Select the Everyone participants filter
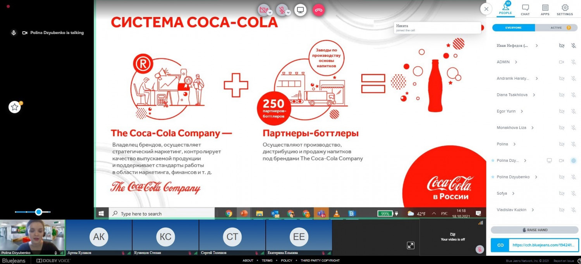The height and width of the screenshot is (264, 581). (513, 28)
